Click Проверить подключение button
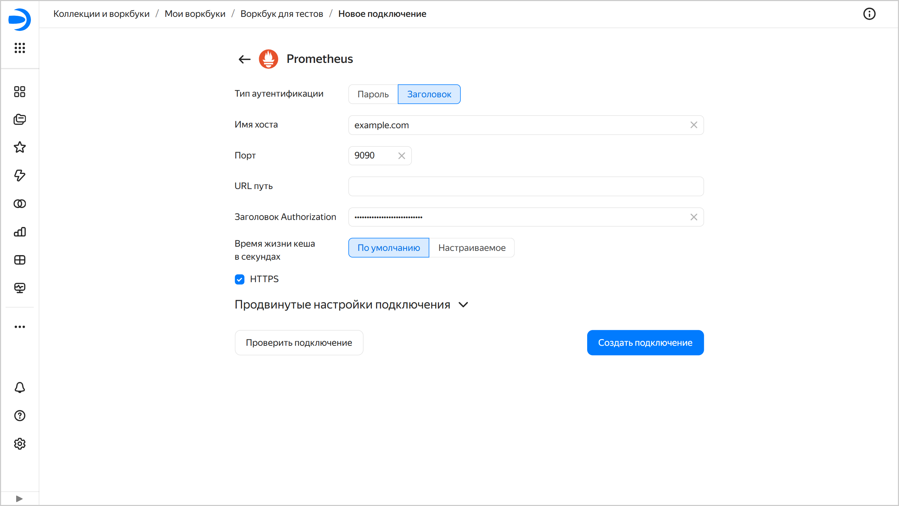 click(x=299, y=343)
